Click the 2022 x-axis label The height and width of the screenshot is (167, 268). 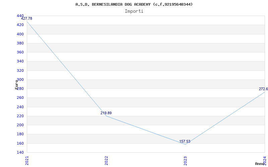click(106, 161)
